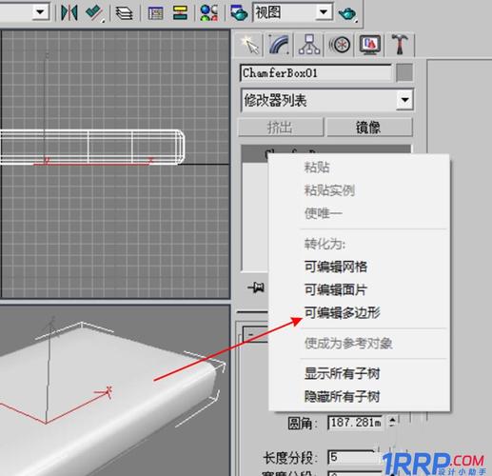The image size is (492, 476).
Task: Select 显示所有子树 menu entry
Action: coord(342,373)
